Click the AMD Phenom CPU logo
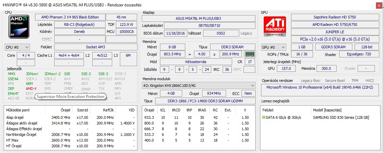Image resolution: width=384 pixels, height=153 pixels. [19, 27]
